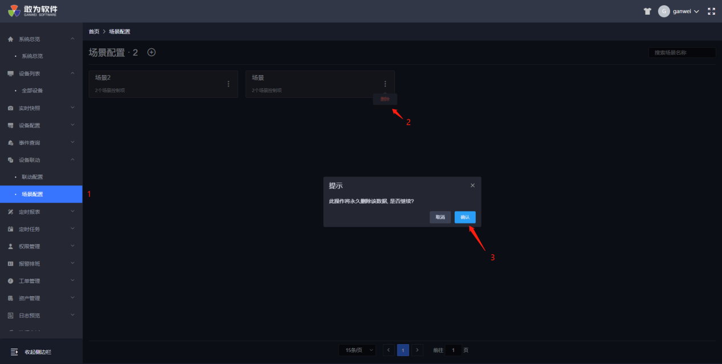Click the icon beside 定时报表
This screenshot has width=722, height=364.
pyautogui.click(x=10, y=212)
